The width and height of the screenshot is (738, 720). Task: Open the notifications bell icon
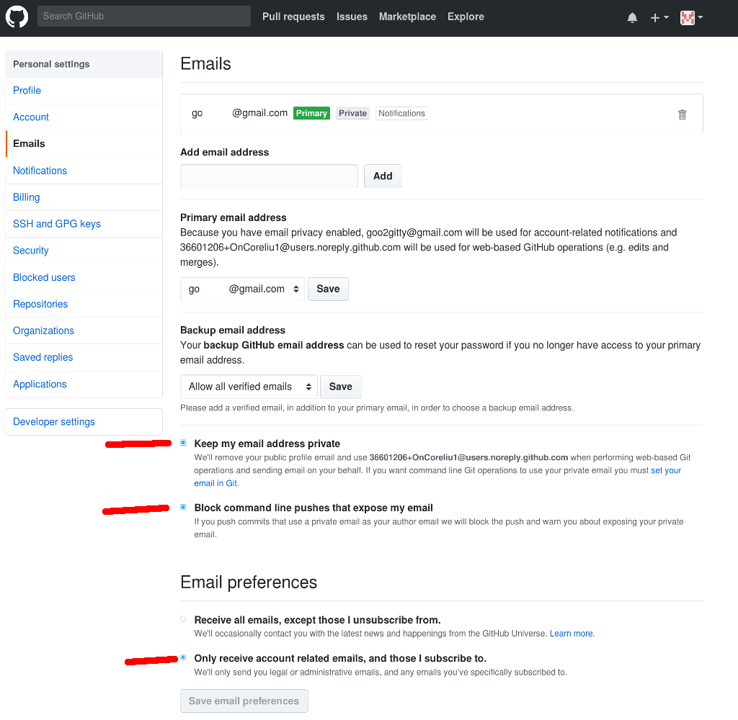point(632,17)
